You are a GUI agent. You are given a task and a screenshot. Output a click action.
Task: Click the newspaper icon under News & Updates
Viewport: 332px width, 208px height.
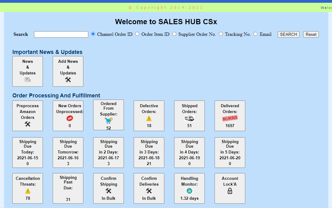[28, 80]
